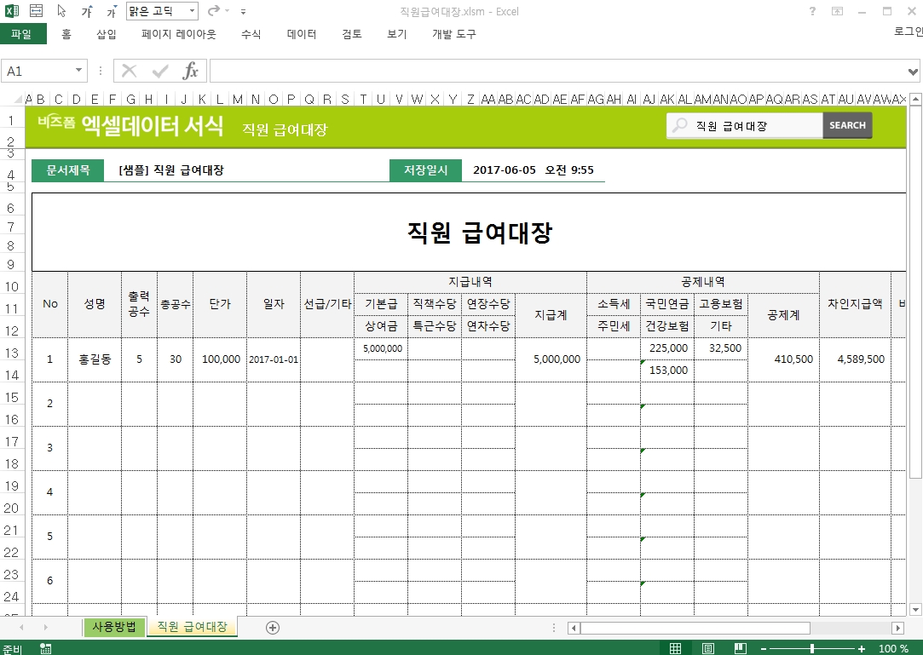Click the macro recording icon in status bar
The image size is (923, 655).
tap(45, 648)
